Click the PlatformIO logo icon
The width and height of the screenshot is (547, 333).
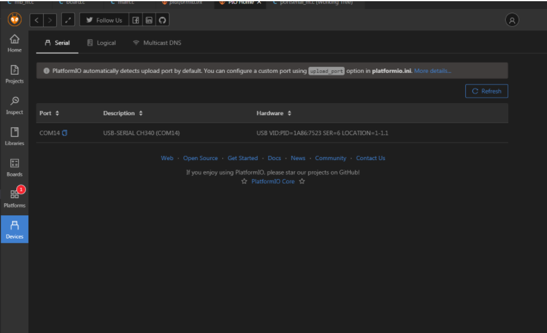tap(15, 19)
